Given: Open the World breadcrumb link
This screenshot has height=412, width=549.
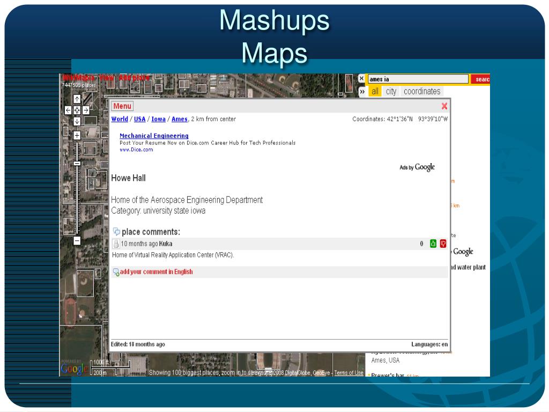Looking at the screenshot, I should [120, 119].
